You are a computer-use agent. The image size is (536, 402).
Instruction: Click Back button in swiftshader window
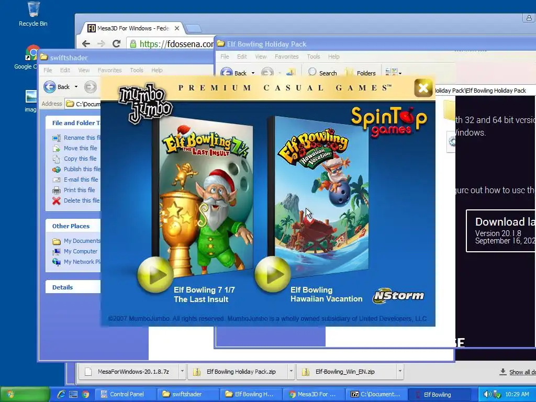57,87
